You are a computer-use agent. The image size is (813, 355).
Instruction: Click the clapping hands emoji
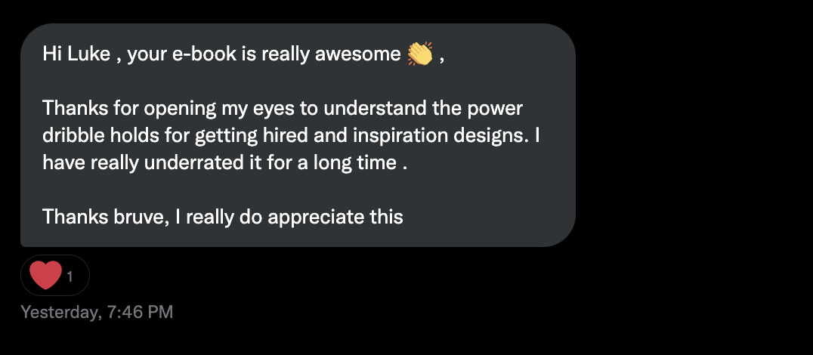tap(419, 54)
